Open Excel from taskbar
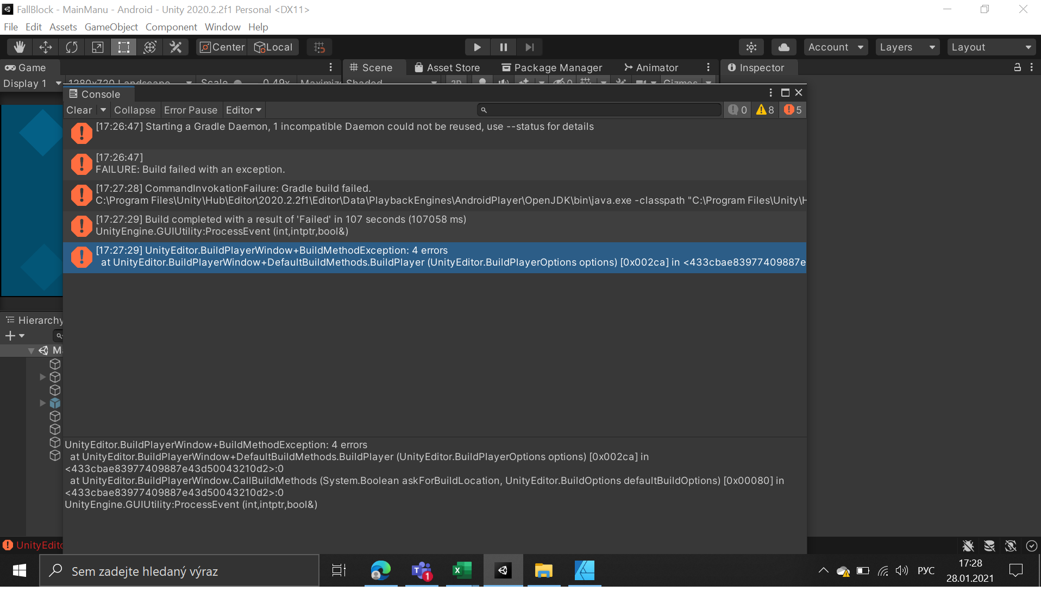The height and width of the screenshot is (591, 1041). click(462, 570)
